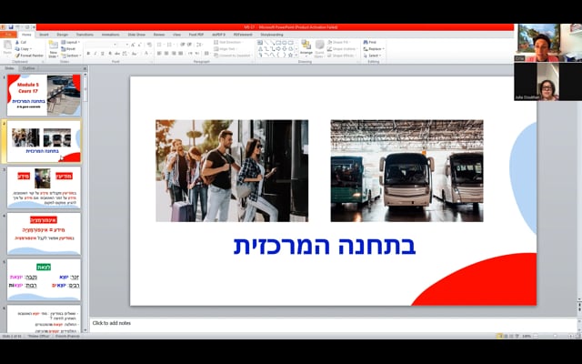Click Julia's participant video tile
The image size is (582, 364).
pos(547,81)
